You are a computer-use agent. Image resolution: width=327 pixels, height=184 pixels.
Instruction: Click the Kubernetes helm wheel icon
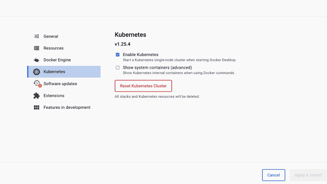[x=36, y=72]
